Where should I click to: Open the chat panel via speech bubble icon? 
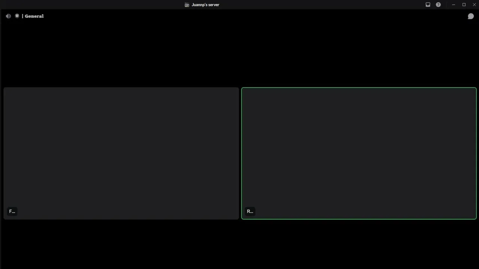tap(471, 16)
